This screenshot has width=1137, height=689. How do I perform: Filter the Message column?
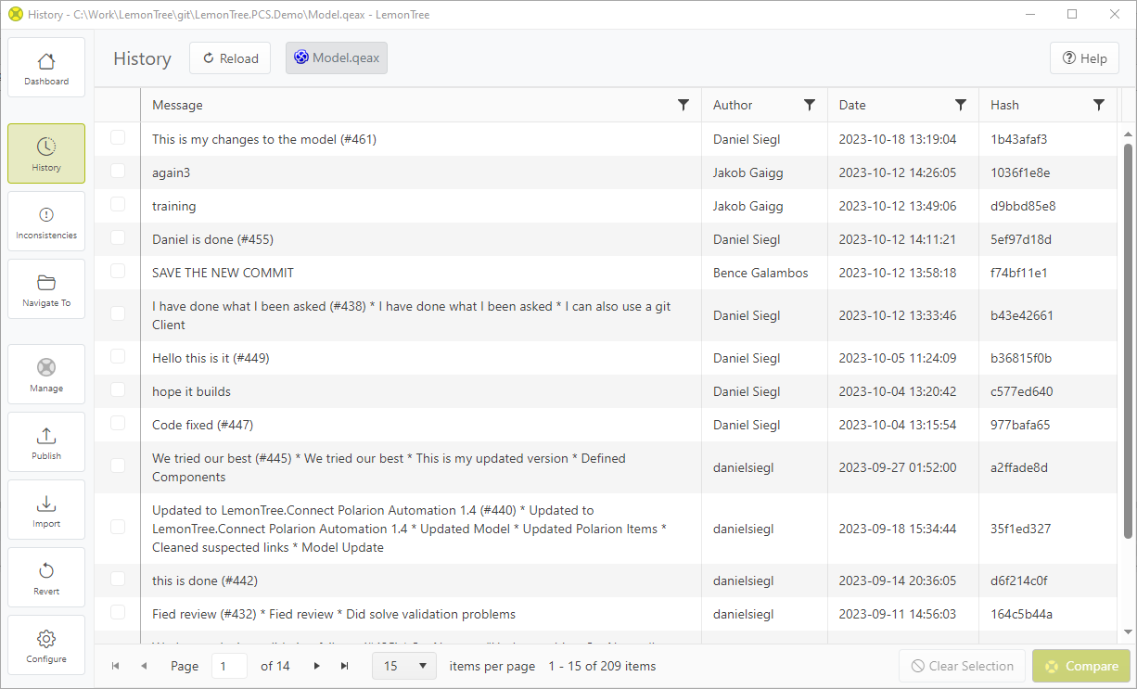tap(683, 105)
